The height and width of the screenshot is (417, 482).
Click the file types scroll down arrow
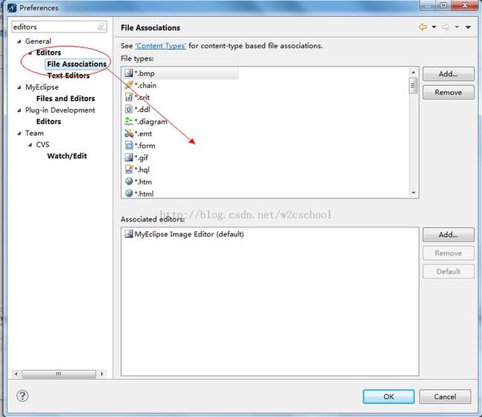click(x=414, y=193)
